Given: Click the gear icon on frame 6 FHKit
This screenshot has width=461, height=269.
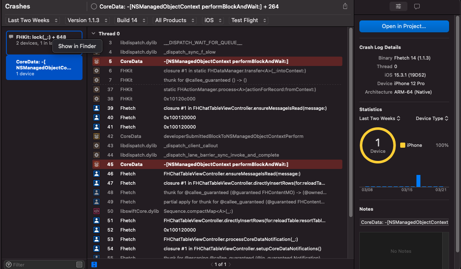Looking at the screenshot, I should [97, 71].
